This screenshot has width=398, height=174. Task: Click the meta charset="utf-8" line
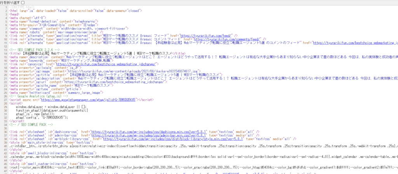coord(28,18)
